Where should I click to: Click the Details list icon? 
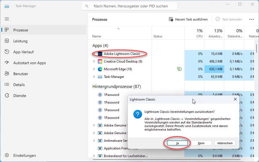[7, 85]
